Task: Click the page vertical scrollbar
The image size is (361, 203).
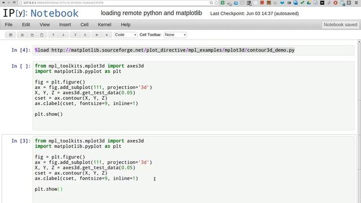Action: 359,122
